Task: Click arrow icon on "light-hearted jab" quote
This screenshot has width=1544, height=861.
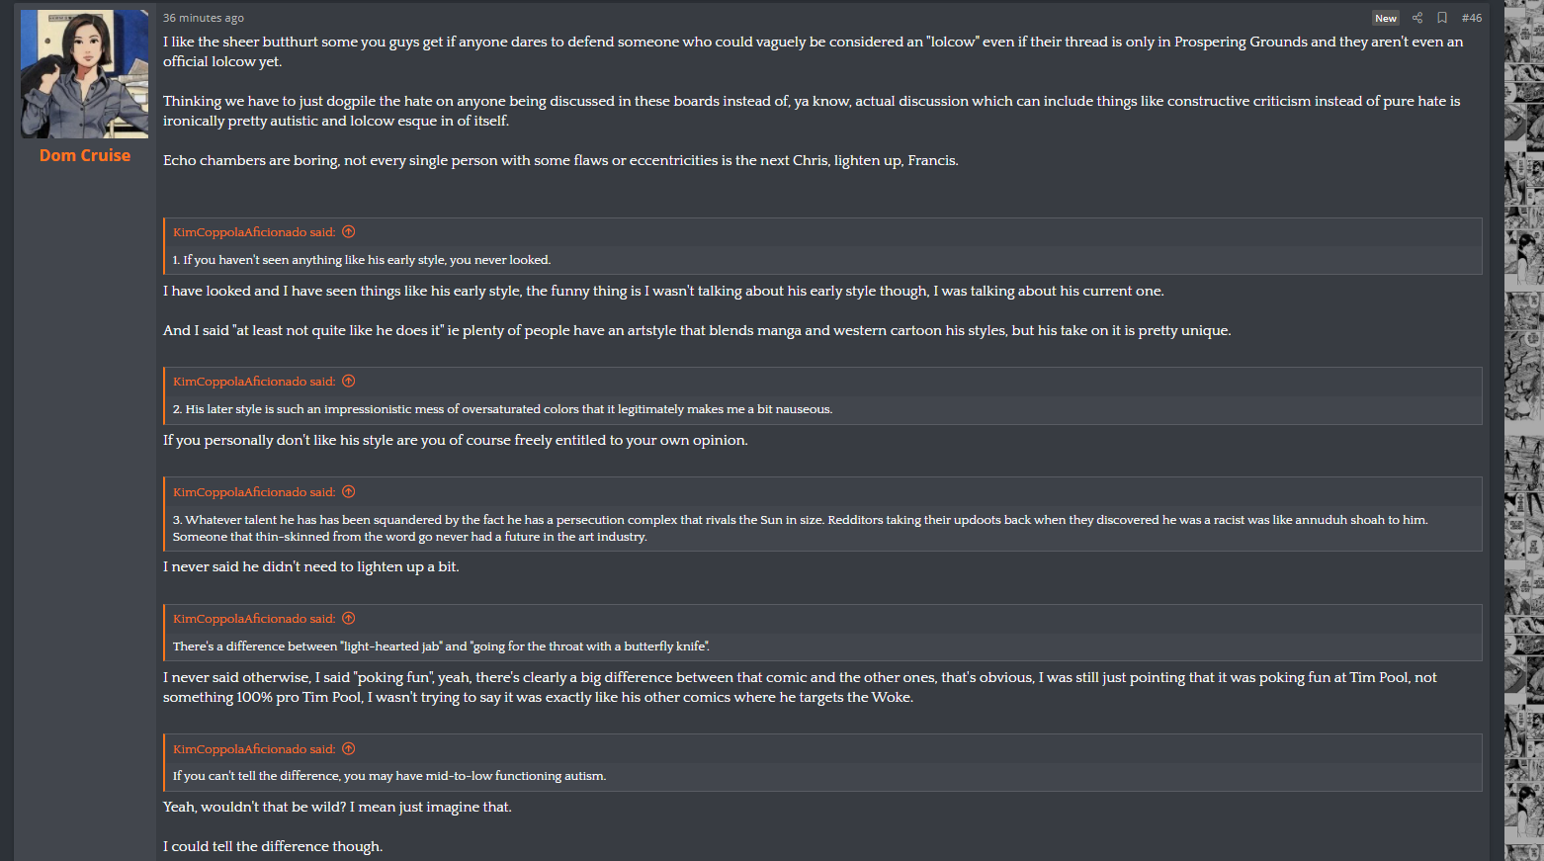Action: (x=349, y=619)
